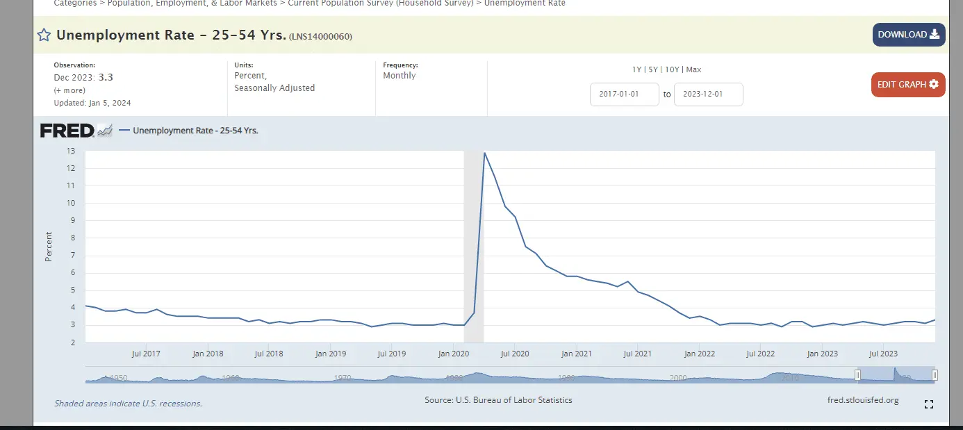The height and width of the screenshot is (430, 963).
Task: Expand the (+ more) observations link
Action: (x=69, y=90)
